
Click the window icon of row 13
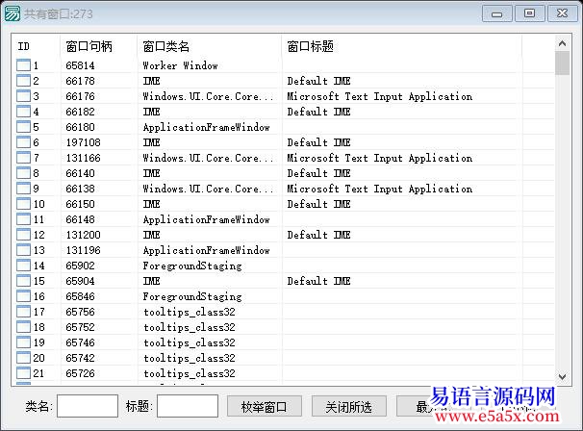23,250
